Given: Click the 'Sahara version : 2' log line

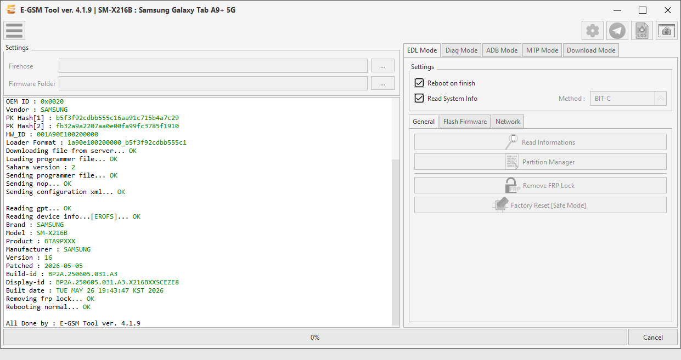Looking at the screenshot, I should click(41, 167).
